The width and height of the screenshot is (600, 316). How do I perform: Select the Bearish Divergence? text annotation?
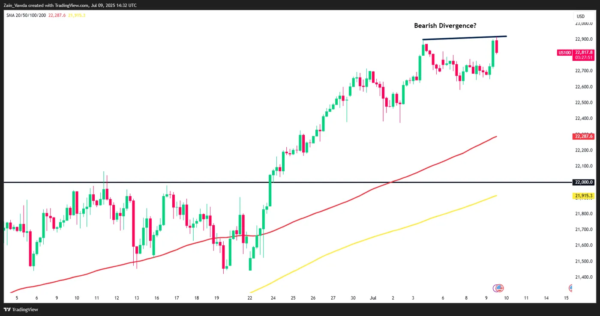click(x=445, y=26)
